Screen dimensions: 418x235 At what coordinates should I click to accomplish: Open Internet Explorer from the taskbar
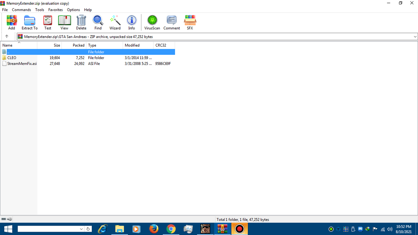103,229
